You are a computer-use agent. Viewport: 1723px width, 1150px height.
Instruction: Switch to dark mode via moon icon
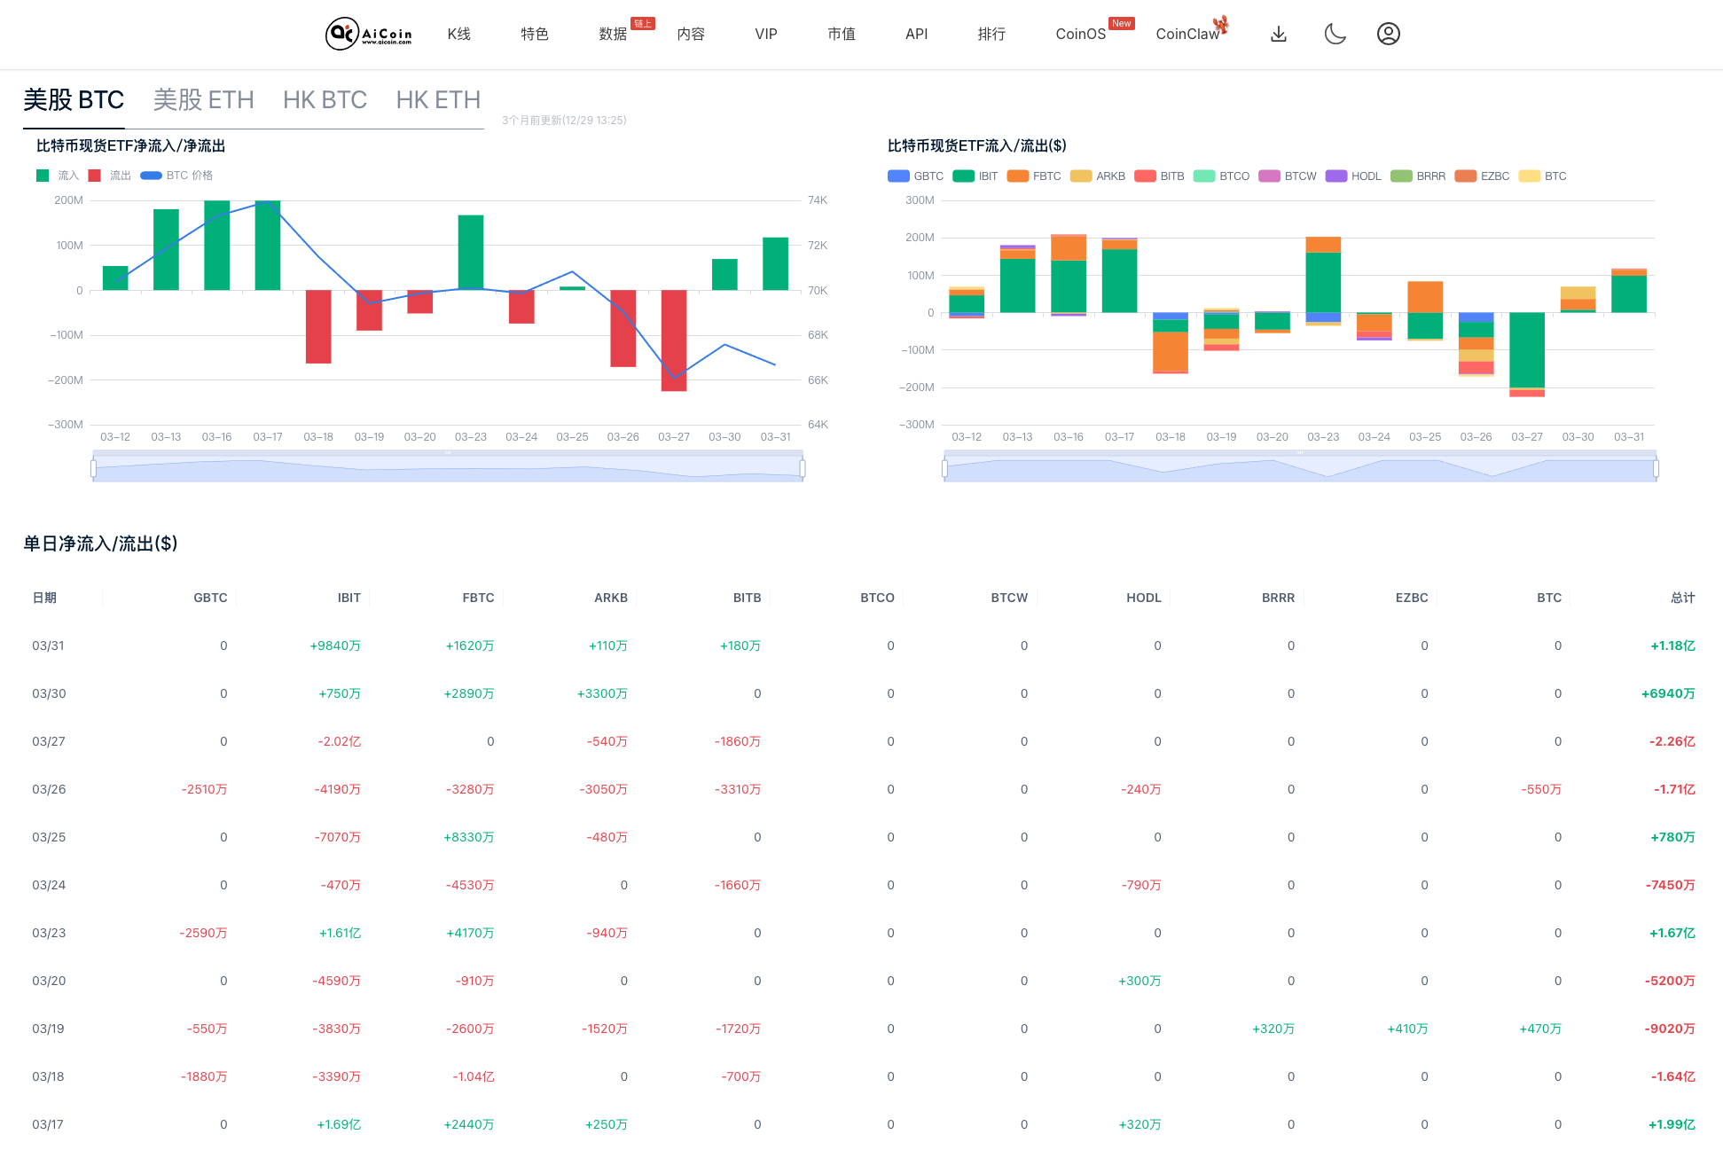pyautogui.click(x=1335, y=34)
